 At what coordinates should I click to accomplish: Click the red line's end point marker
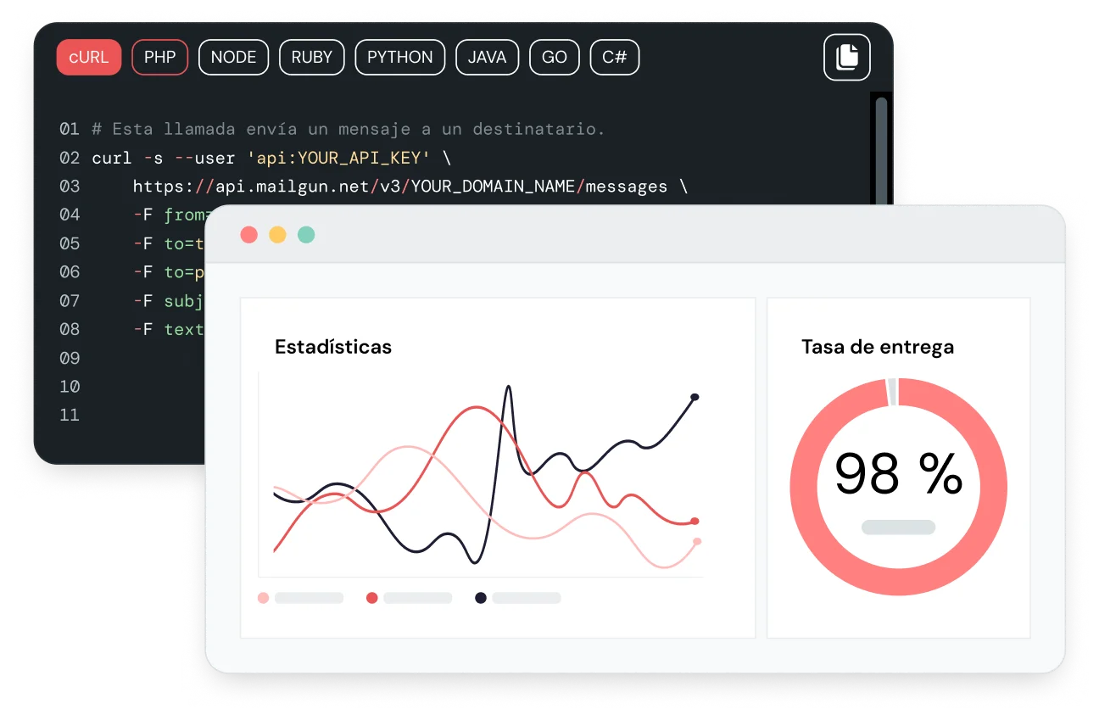(695, 522)
